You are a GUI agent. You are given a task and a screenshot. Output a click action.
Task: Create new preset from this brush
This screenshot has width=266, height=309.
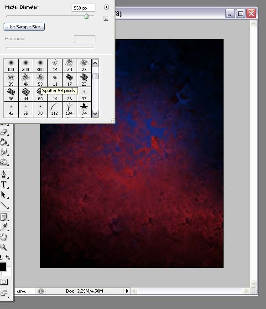(x=106, y=19)
